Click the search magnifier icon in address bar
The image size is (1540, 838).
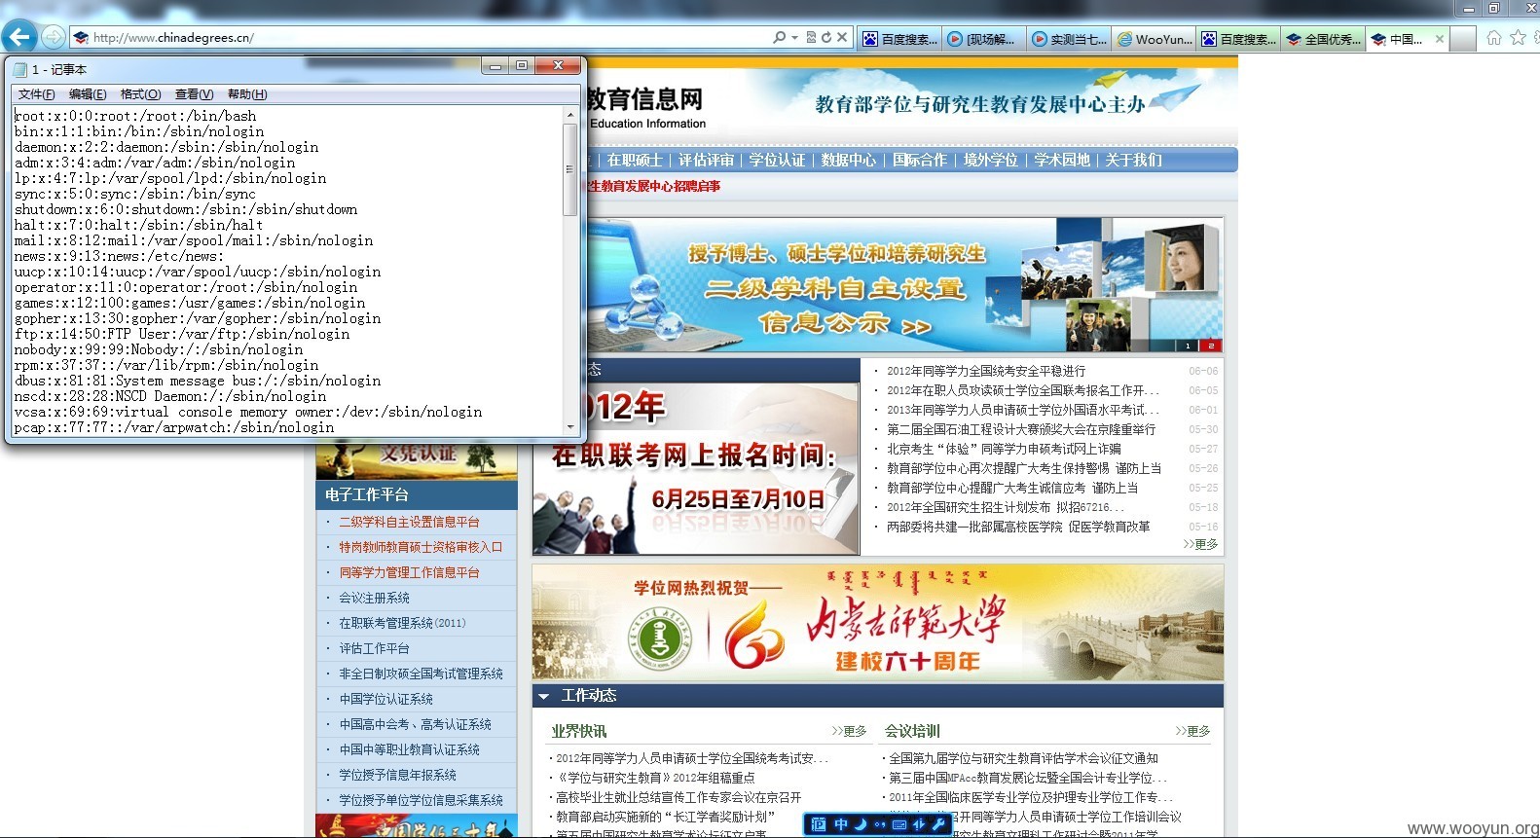779,38
